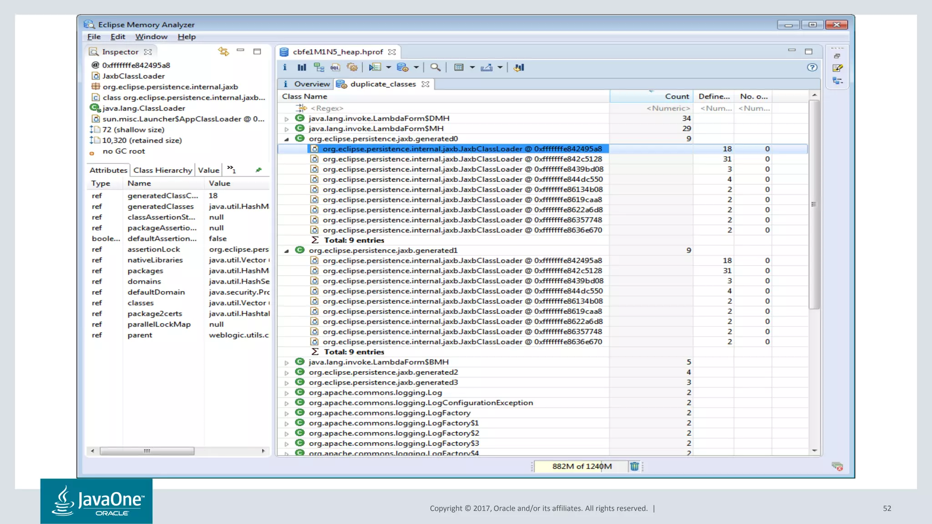The height and width of the screenshot is (524, 932).
Task: Click the compare to another heap dump icon
Action: pyautogui.click(x=519, y=67)
